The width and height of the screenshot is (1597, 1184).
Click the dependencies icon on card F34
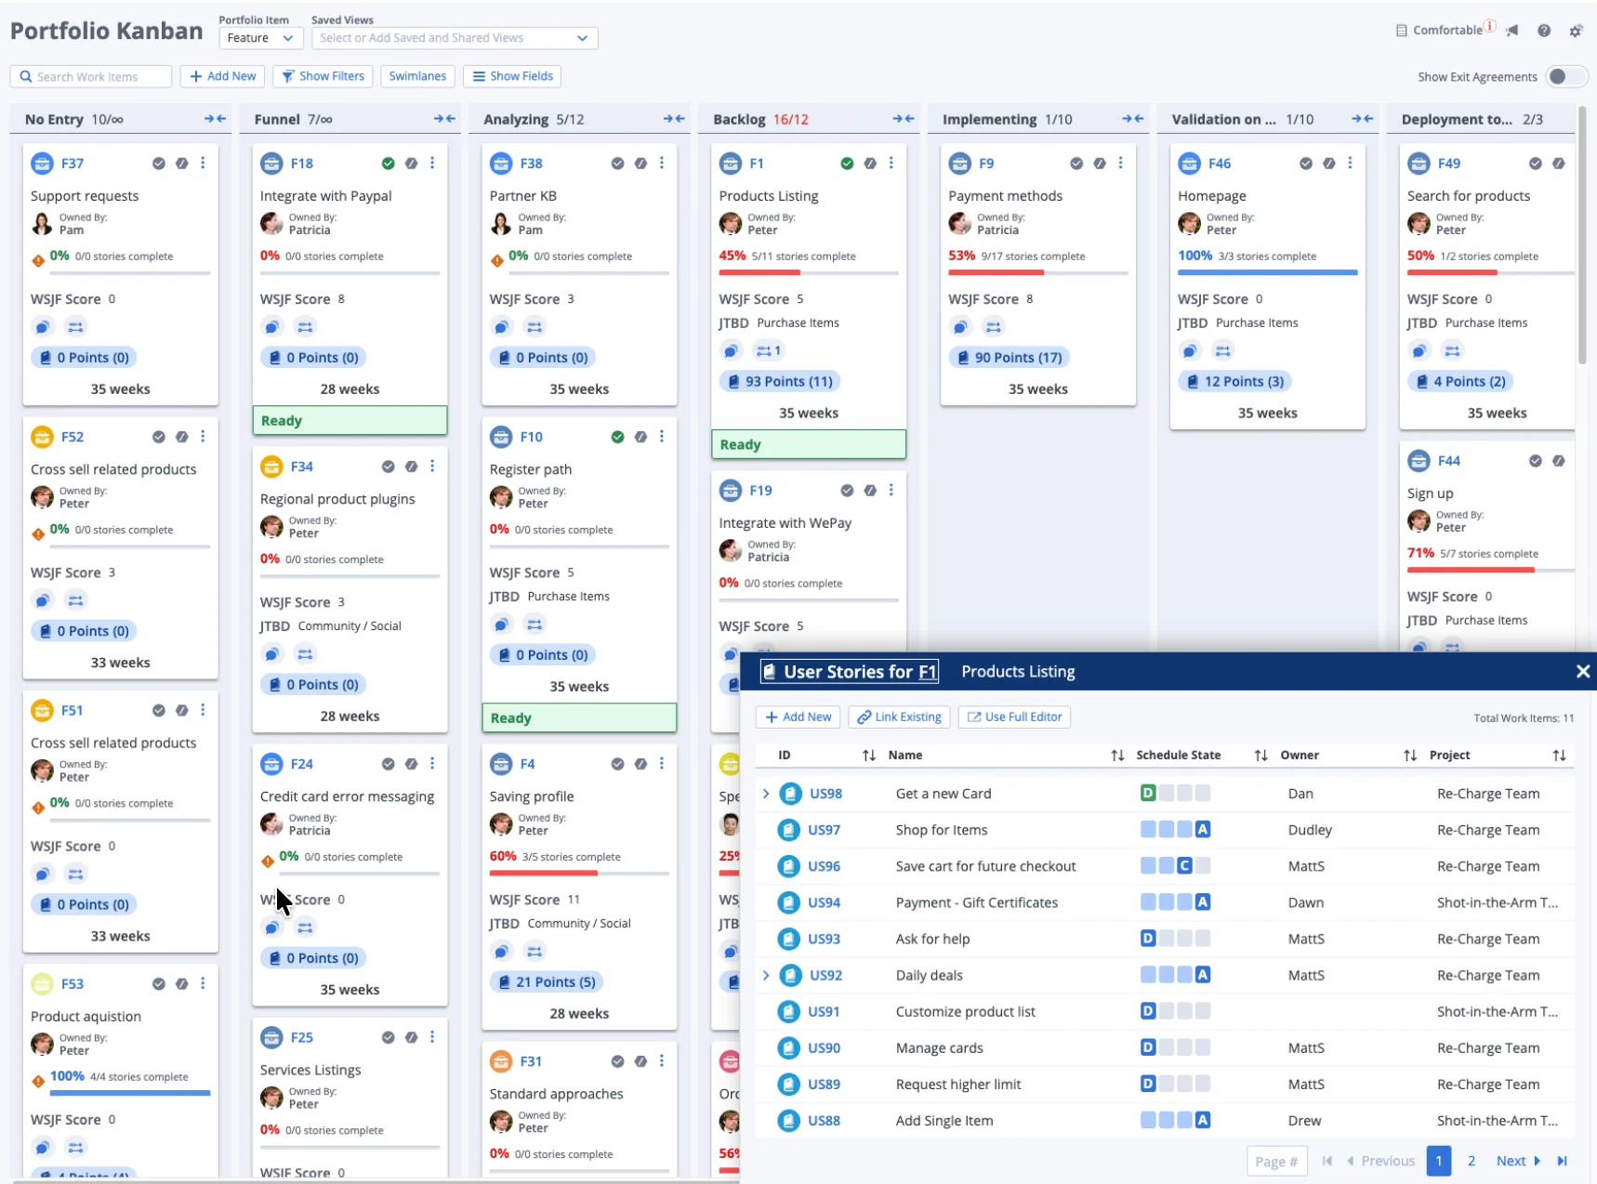pos(305,654)
